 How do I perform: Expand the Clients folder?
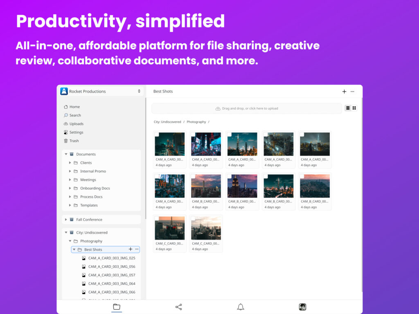pyautogui.click(x=70, y=163)
